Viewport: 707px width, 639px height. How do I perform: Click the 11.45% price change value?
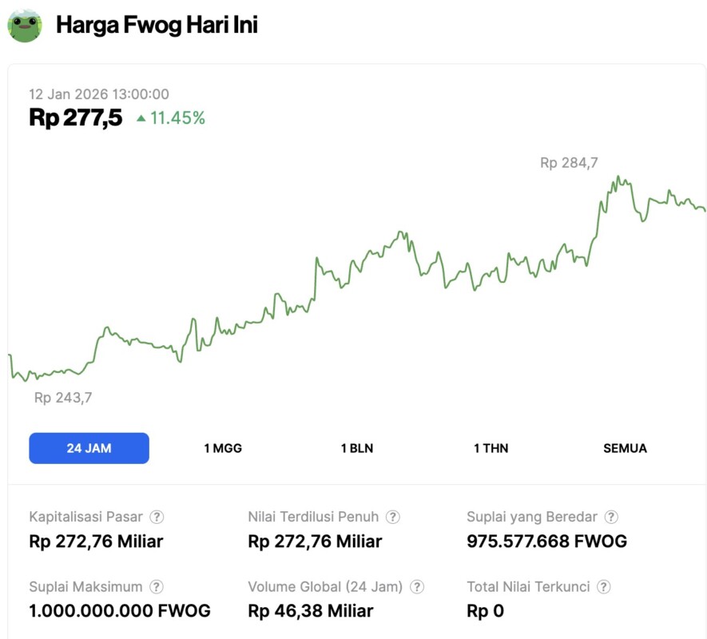177,118
